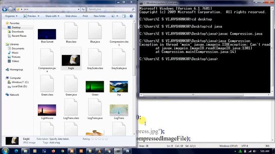Select the Blue.java file icon
The image size is (275, 154).
(95, 30)
